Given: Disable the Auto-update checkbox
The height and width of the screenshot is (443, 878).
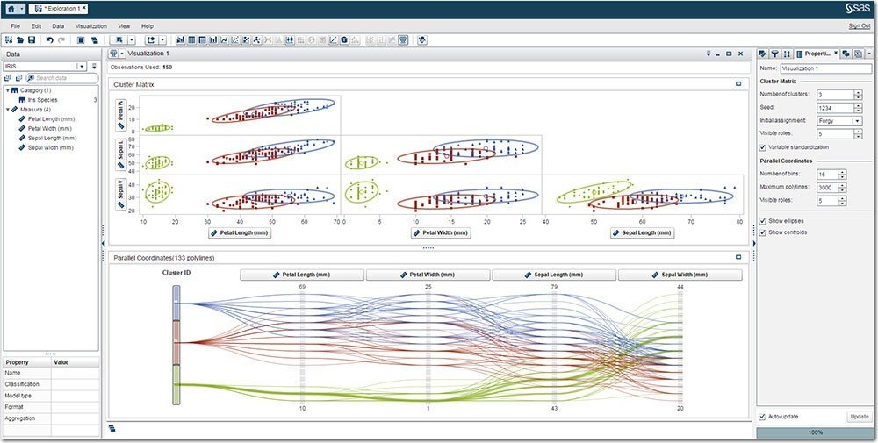Looking at the screenshot, I should point(762,416).
